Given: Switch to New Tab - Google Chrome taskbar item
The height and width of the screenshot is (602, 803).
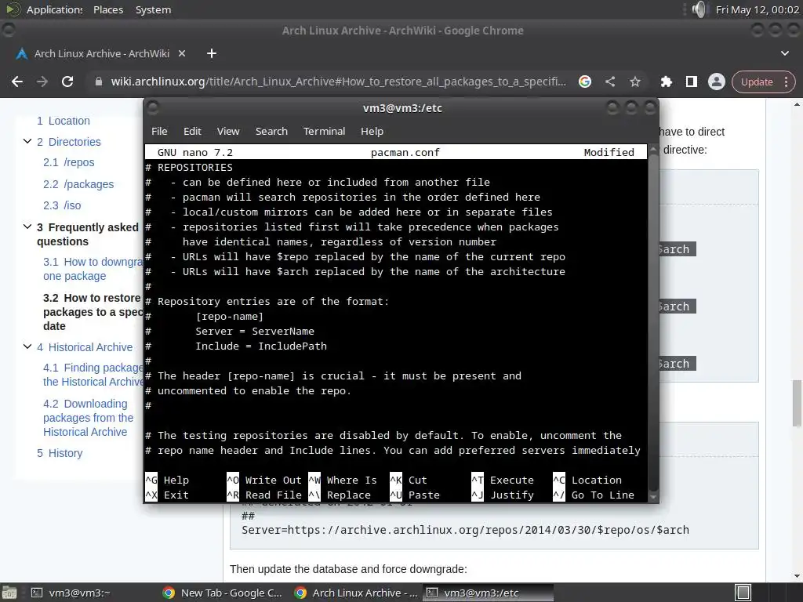Looking at the screenshot, I should [223, 593].
